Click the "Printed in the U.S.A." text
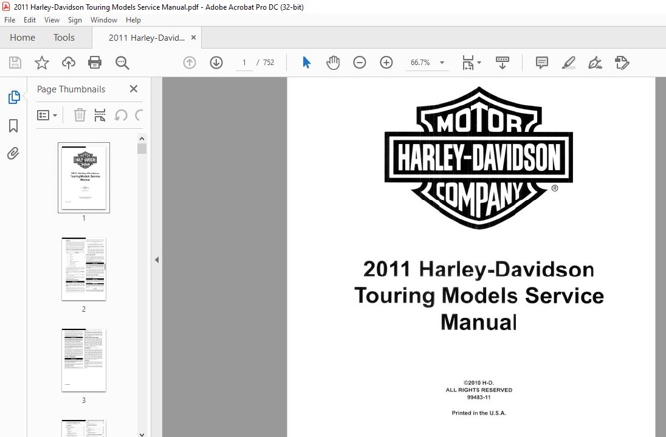 point(479,413)
